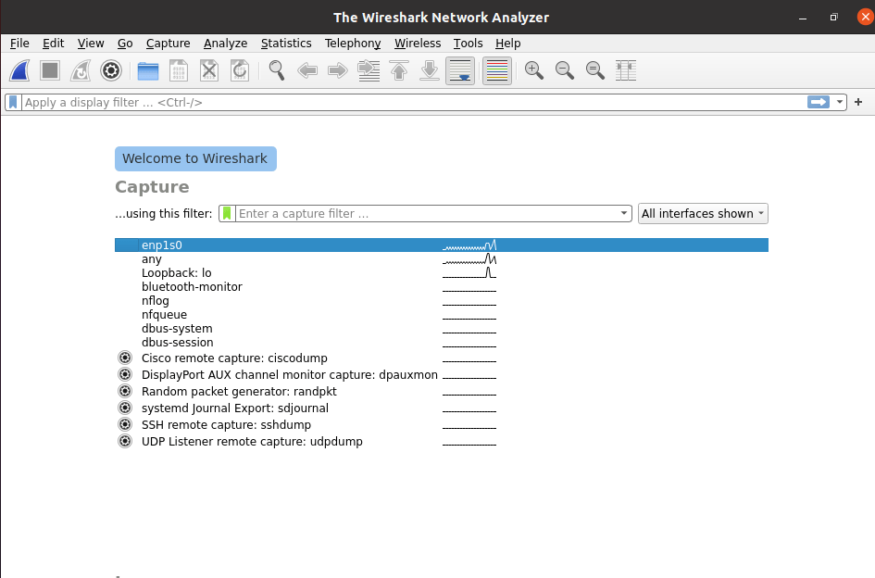Open the Statistics menu
The image size is (875, 578).
point(286,43)
